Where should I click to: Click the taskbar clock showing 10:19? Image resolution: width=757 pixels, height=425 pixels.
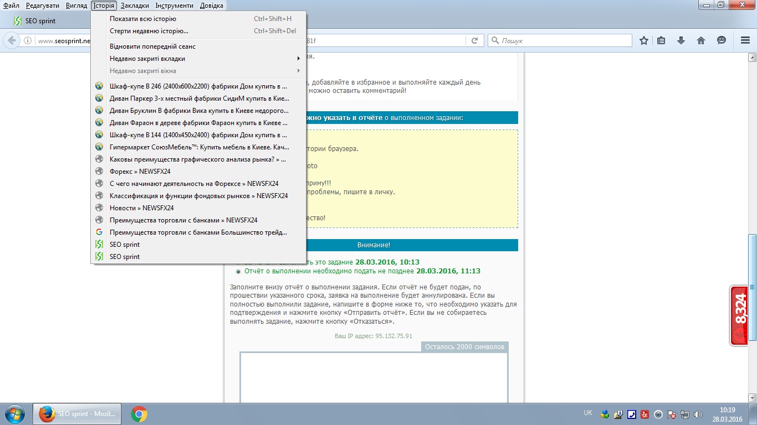click(x=727, y=414)
